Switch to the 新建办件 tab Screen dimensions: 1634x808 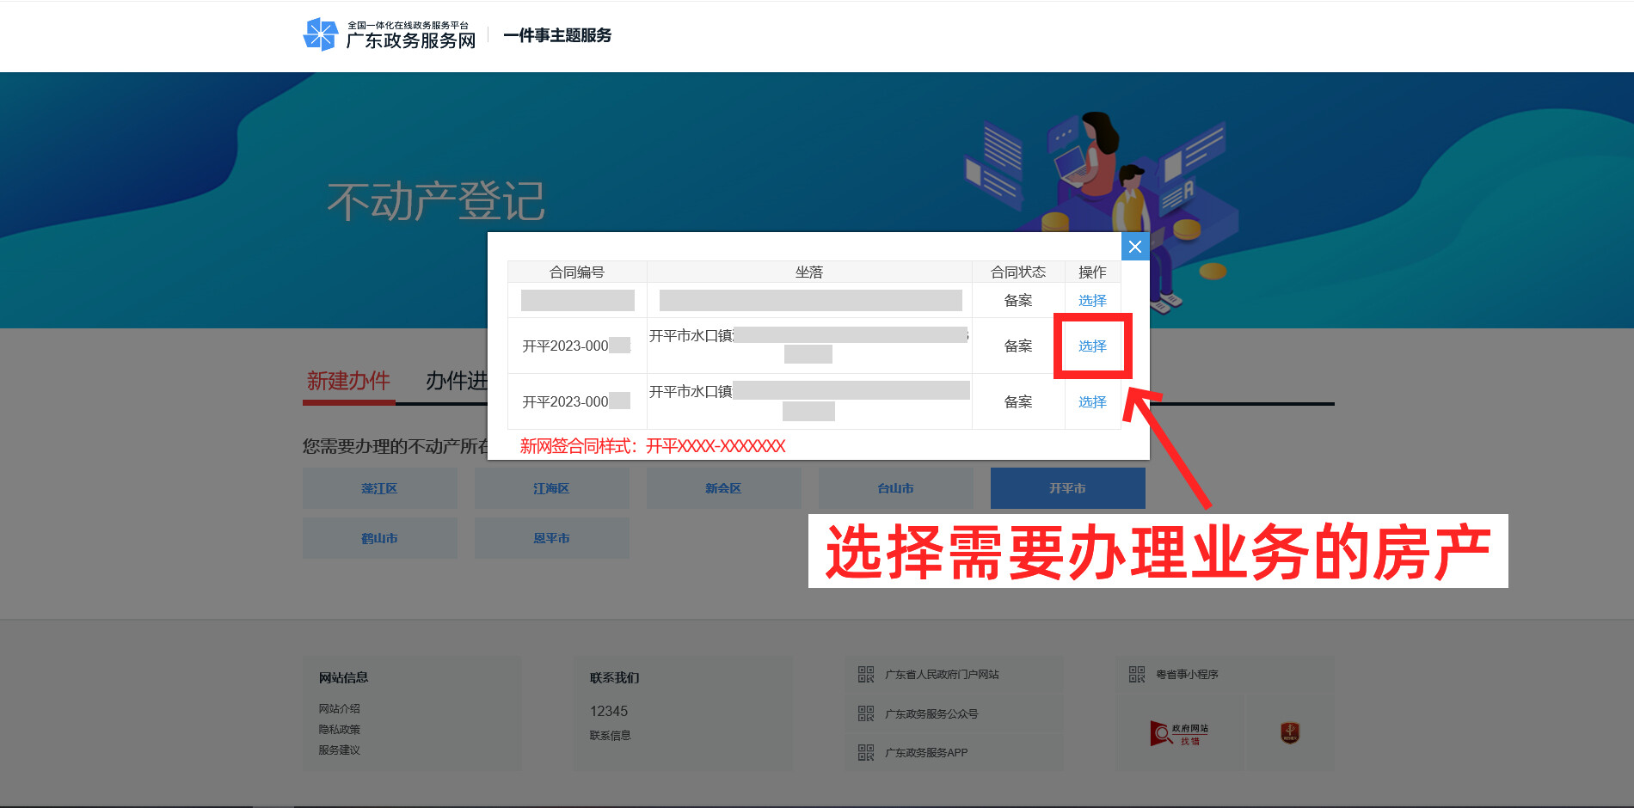click(348, 381)
